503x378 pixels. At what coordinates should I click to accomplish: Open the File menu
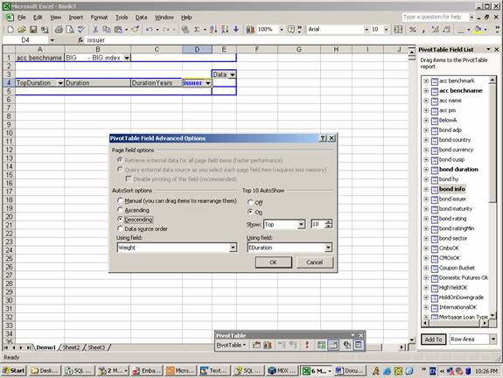pyautogui.click(x=21, y=17)
